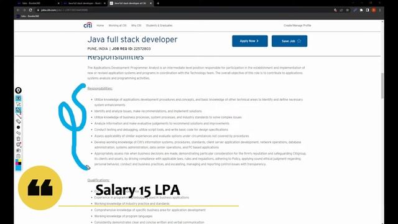
Task: Bookmark this page with star icon
Action: 348,10
